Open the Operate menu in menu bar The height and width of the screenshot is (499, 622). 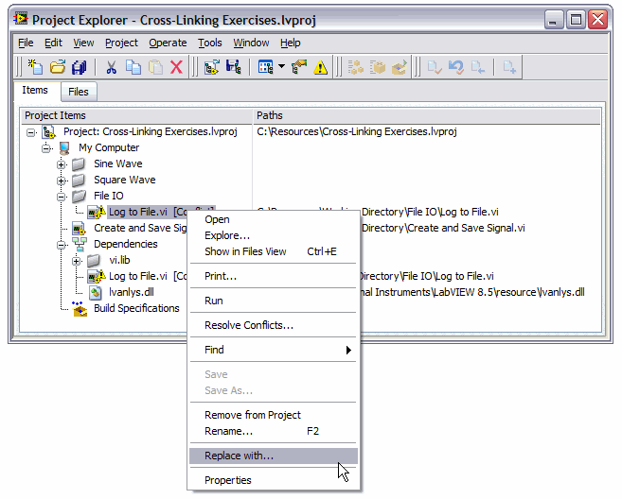(168, 43)
